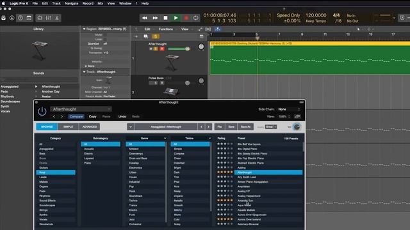The height and width of the screenshot is (230, 410).
Task: Switch to the ADVANCED tab
Action: (x=90, y=126)
